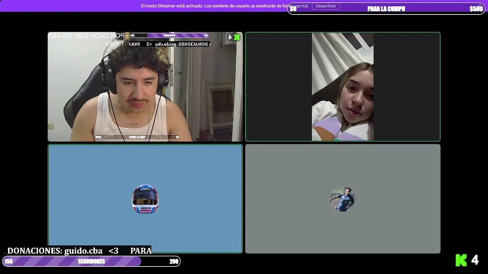Image resolution: width=488 pixels, height=274 pixels.
Task: Close the Streamer mode banner
Action: [x=480, y=6]
